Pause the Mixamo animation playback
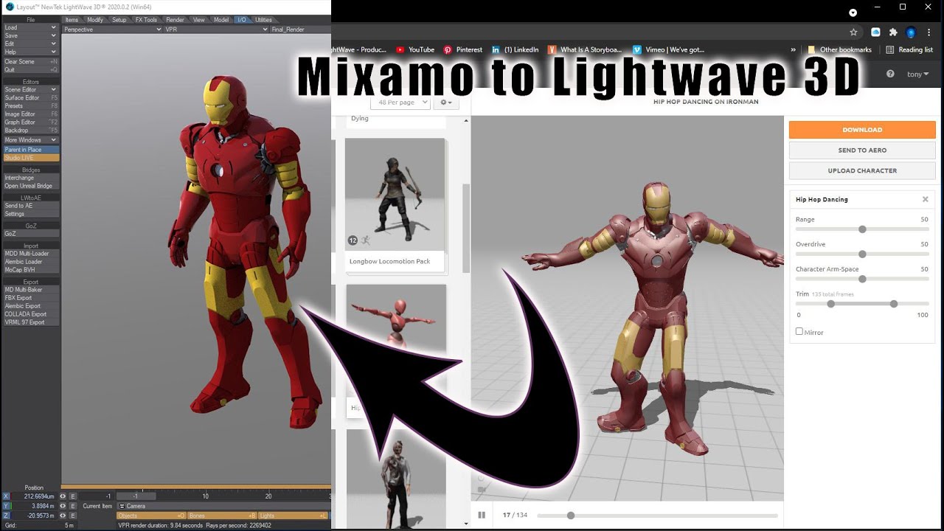 (482, 515)
